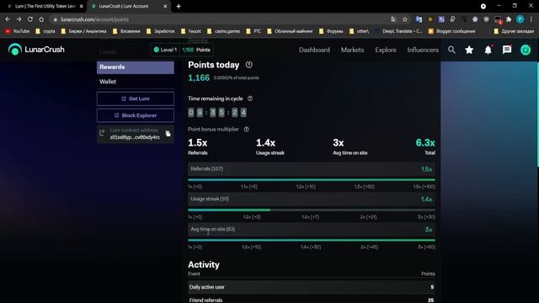The image size is (539, 303).
Task: Reload the page
Action: (30, 19)
